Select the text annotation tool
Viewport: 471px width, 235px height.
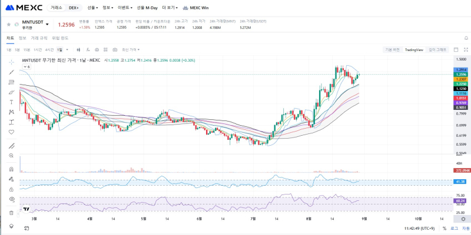[x=11, y=102]
